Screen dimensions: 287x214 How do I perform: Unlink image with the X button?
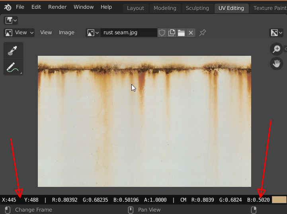point(191,33)
